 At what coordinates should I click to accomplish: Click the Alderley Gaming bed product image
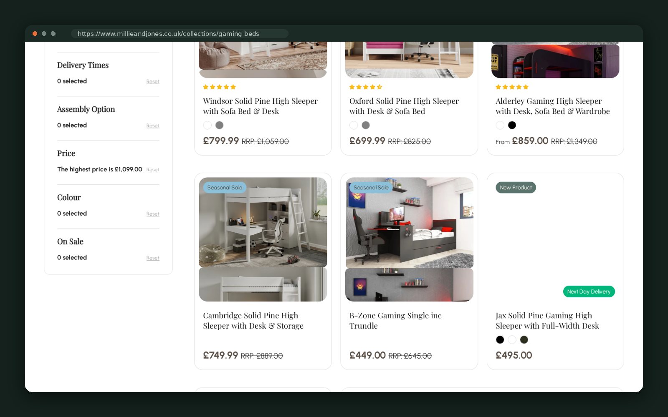tap(555, 60)
